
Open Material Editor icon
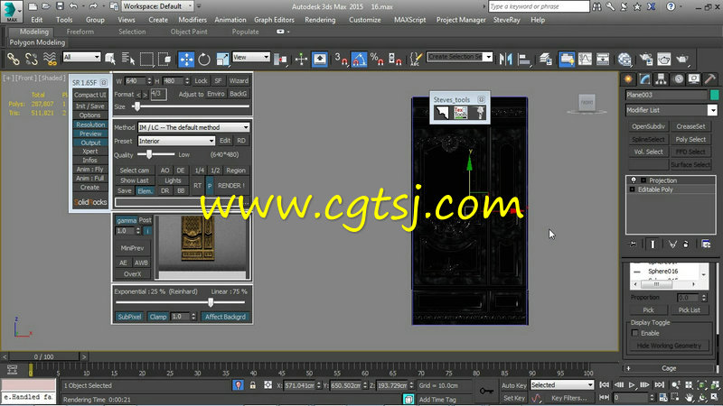point(624,59)
